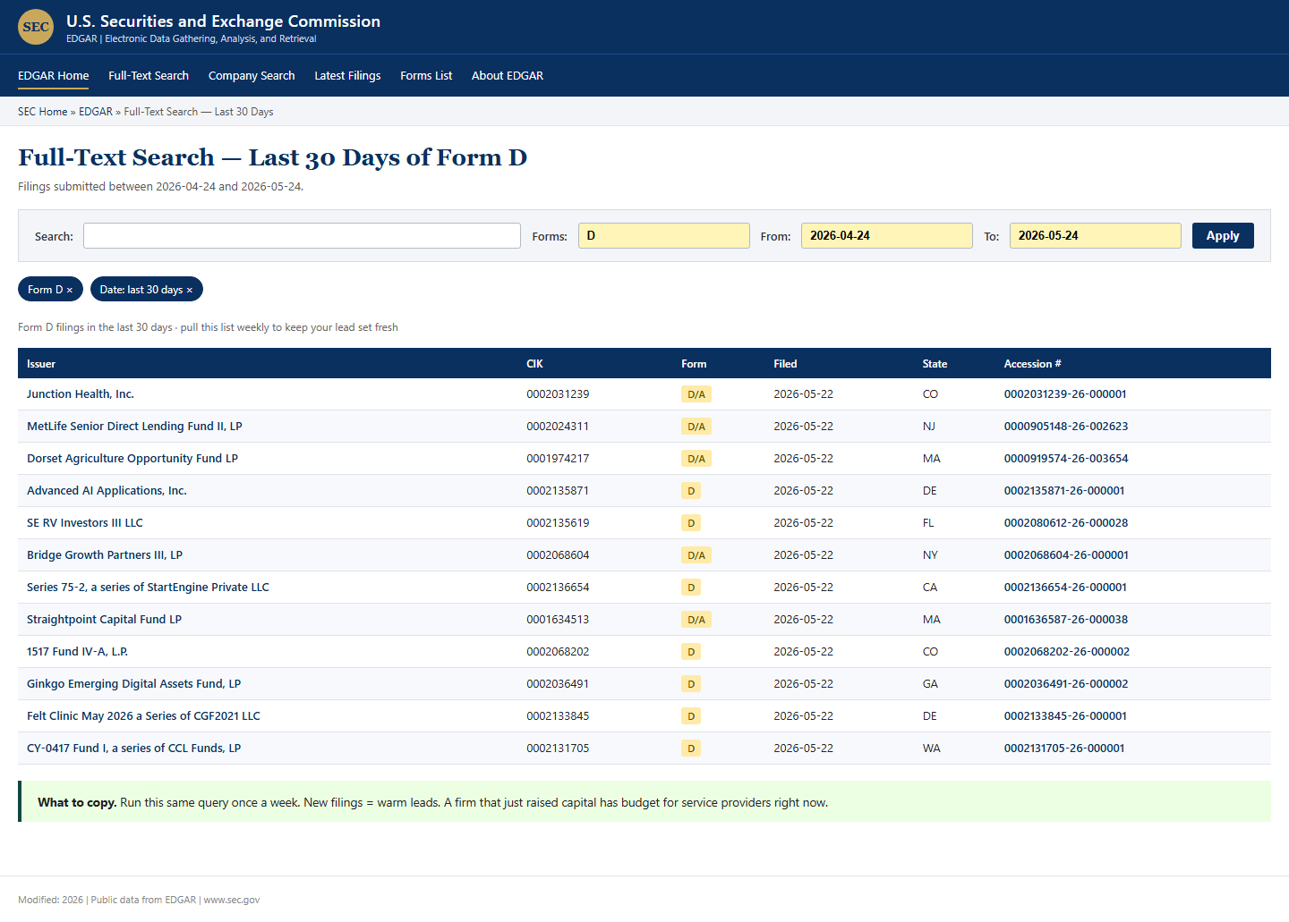This screenshot has height=922, width=1289.
Task: Click the To date field
Action: click(1095, 236)
